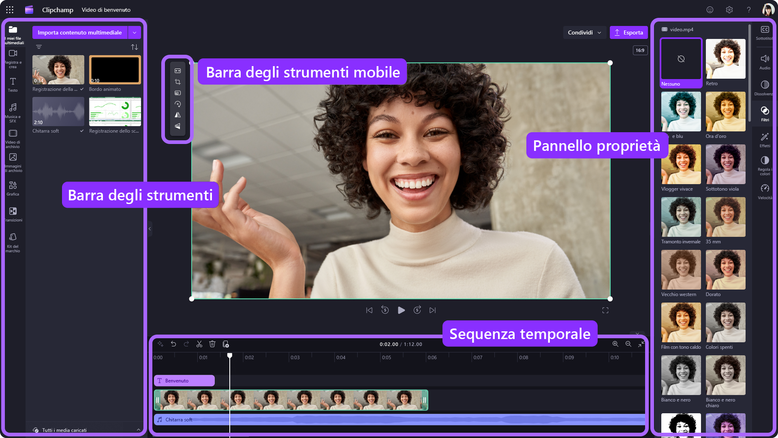This screenshot has height=438, width=778.
Task: Expand the Importa contenuto multimediale dropdown arrow
Action: 135,32
